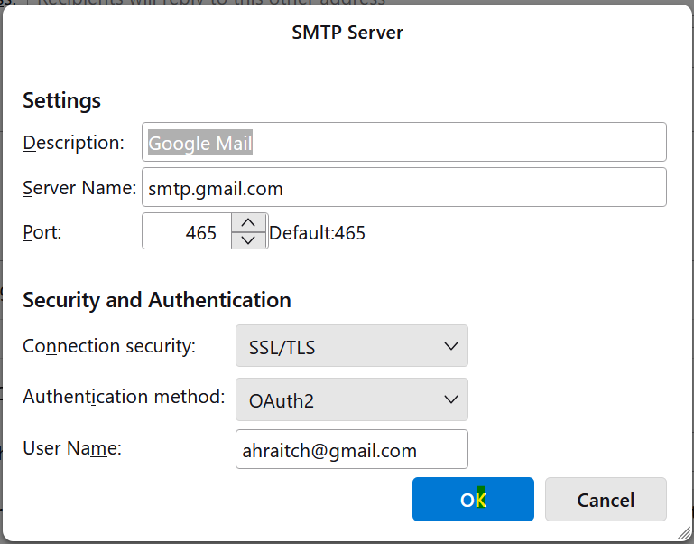The height and width of the screenshot is (544, 694).
Task: Click the "Authentication method:" label
Action: [124, 397]
